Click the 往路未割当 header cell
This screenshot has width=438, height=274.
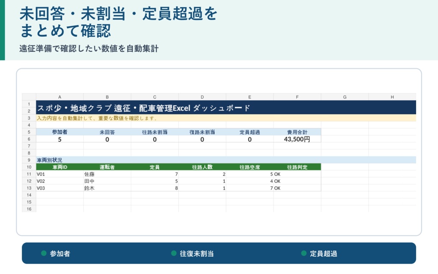(x=155, y=132)
